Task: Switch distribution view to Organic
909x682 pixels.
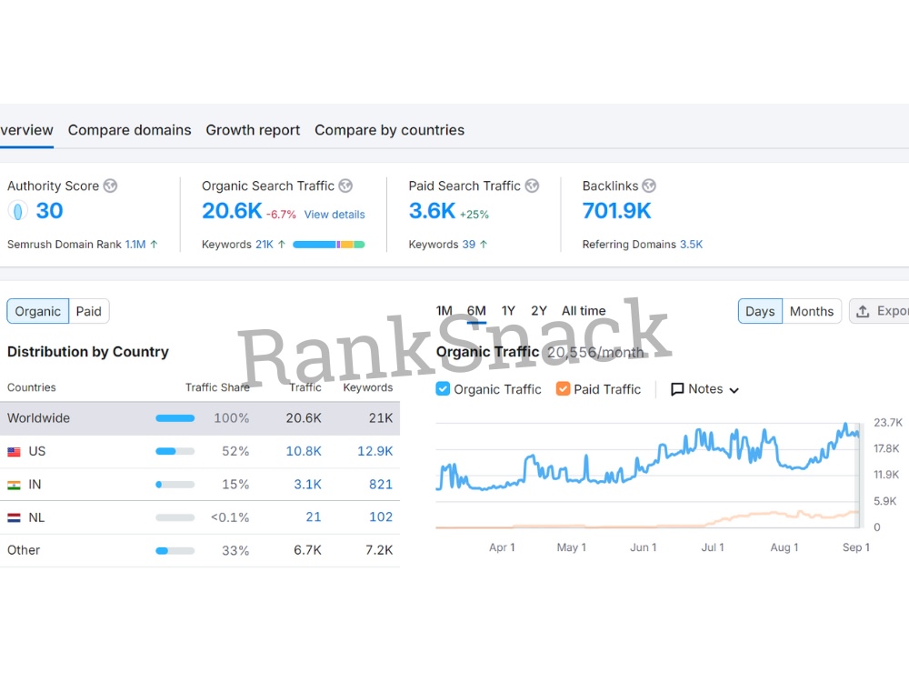Action: click(37, 311)
